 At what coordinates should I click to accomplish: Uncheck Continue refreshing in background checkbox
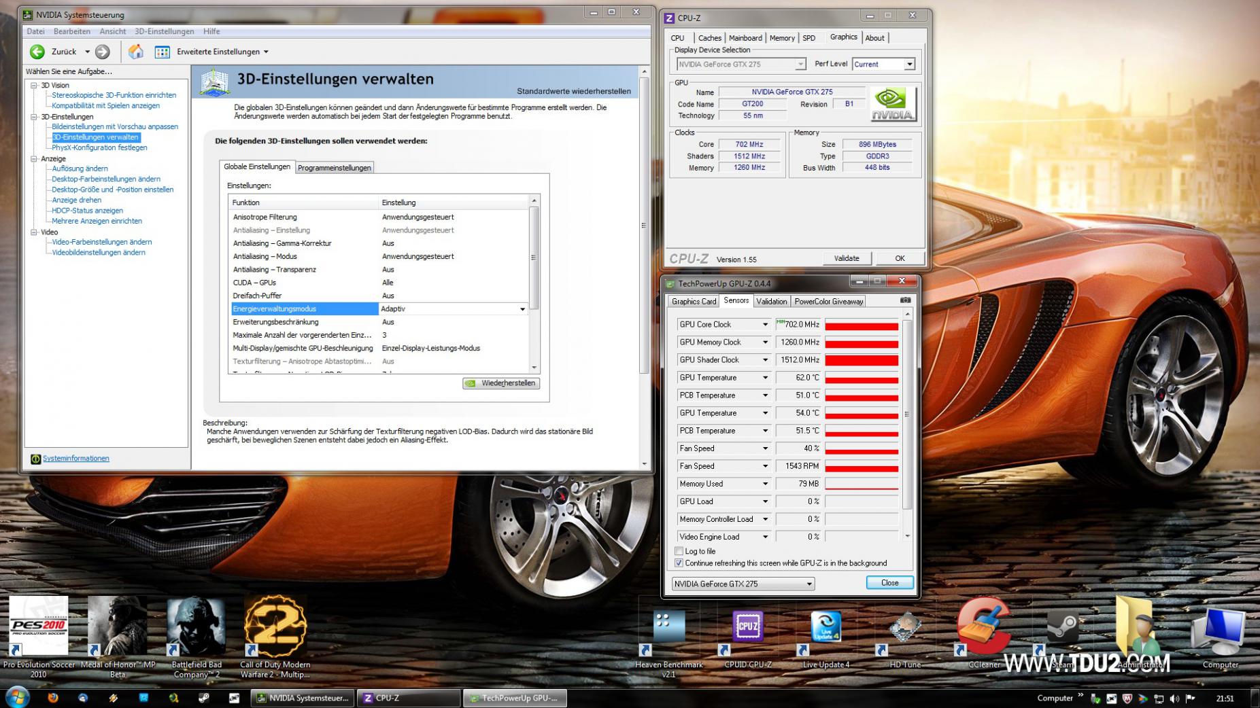point(679,563)
